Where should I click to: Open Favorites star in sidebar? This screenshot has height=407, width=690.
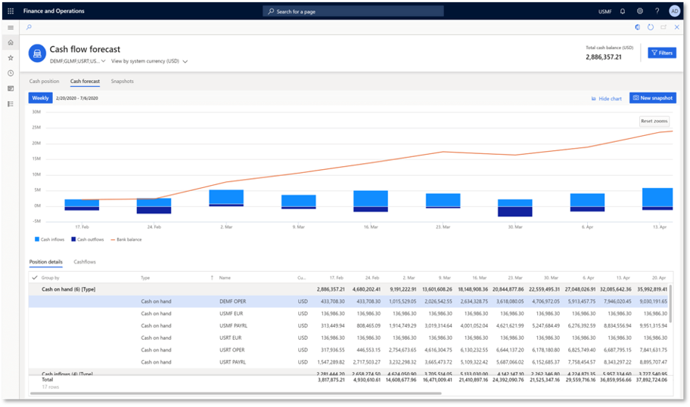click(11, 57)
